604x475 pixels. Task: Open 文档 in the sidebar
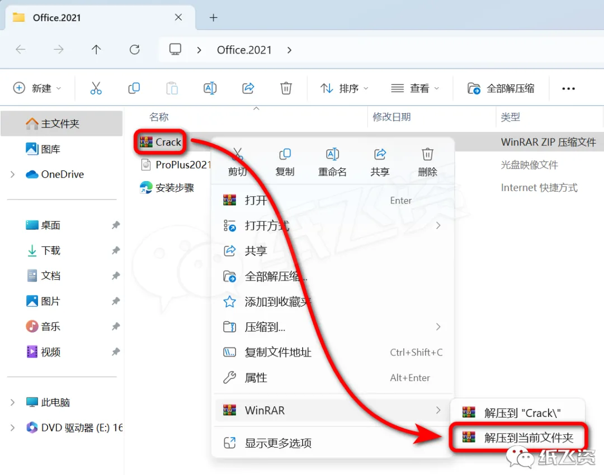[x=62, y=275]
